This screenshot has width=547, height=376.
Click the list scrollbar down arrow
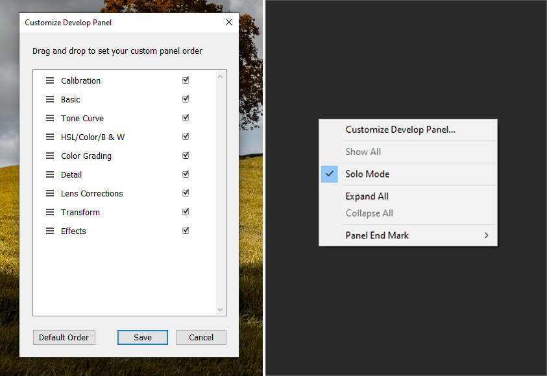(x=220, y=309)
